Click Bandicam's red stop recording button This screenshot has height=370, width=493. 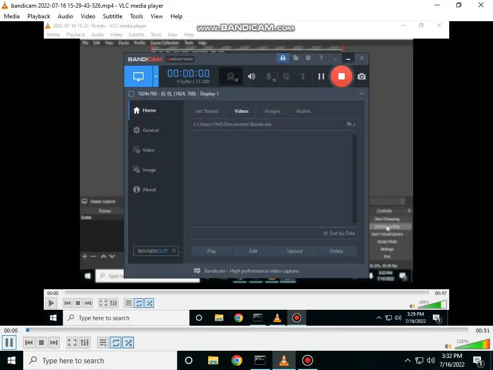click(341, 77)
